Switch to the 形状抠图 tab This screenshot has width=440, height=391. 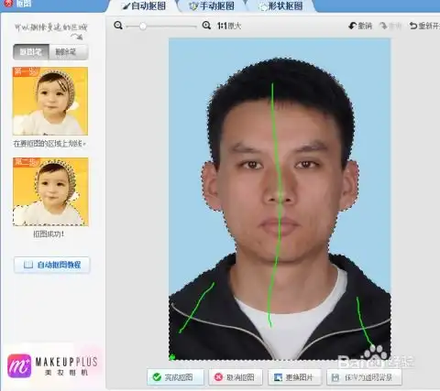280,5
